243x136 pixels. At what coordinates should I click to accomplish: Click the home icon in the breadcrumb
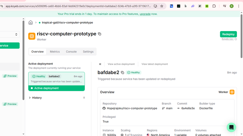point(31,23)
